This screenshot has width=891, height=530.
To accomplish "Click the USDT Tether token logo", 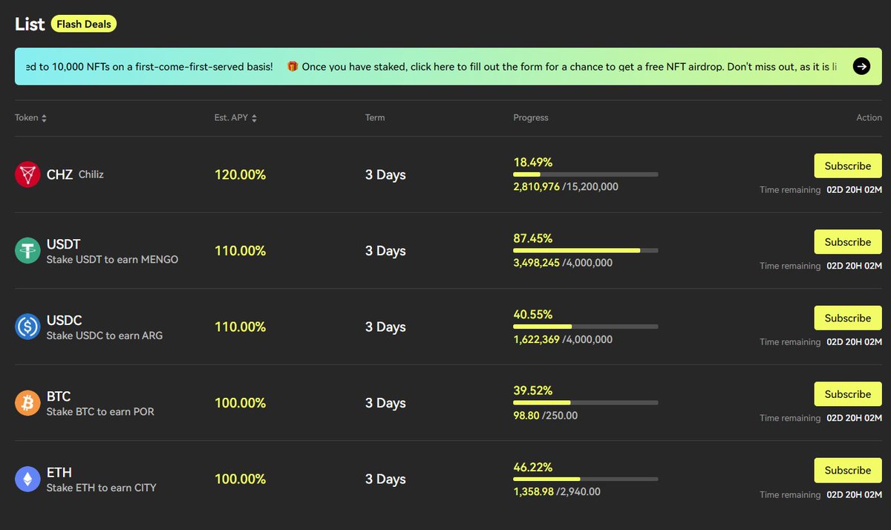I will [27, 251].
